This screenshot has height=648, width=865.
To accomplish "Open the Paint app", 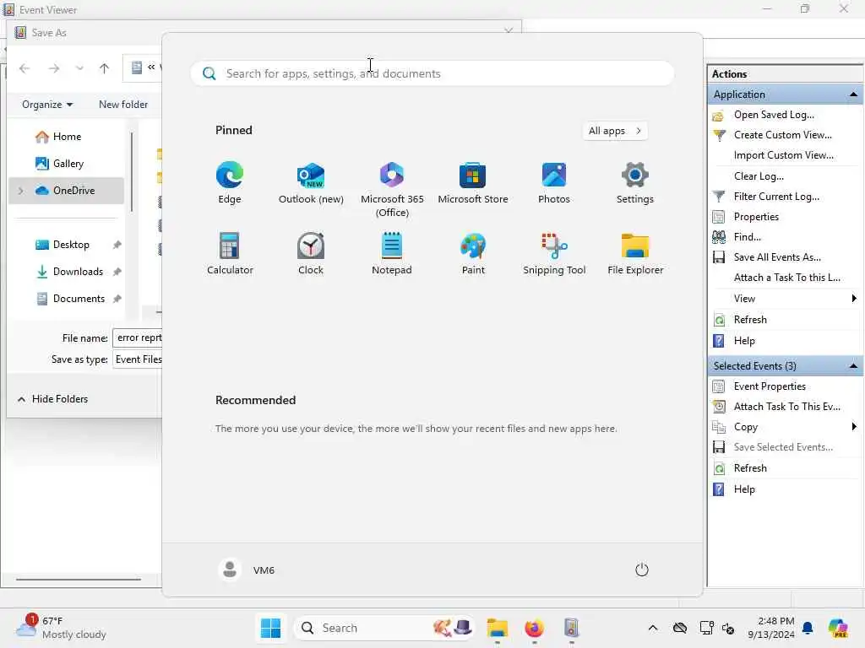I will pyautogui.click(x=473, y=253).
